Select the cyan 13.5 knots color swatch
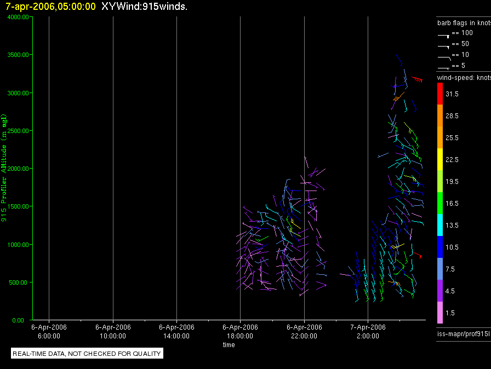The width and height of the screenshot is (491, 369). click(x=440, y=225)
